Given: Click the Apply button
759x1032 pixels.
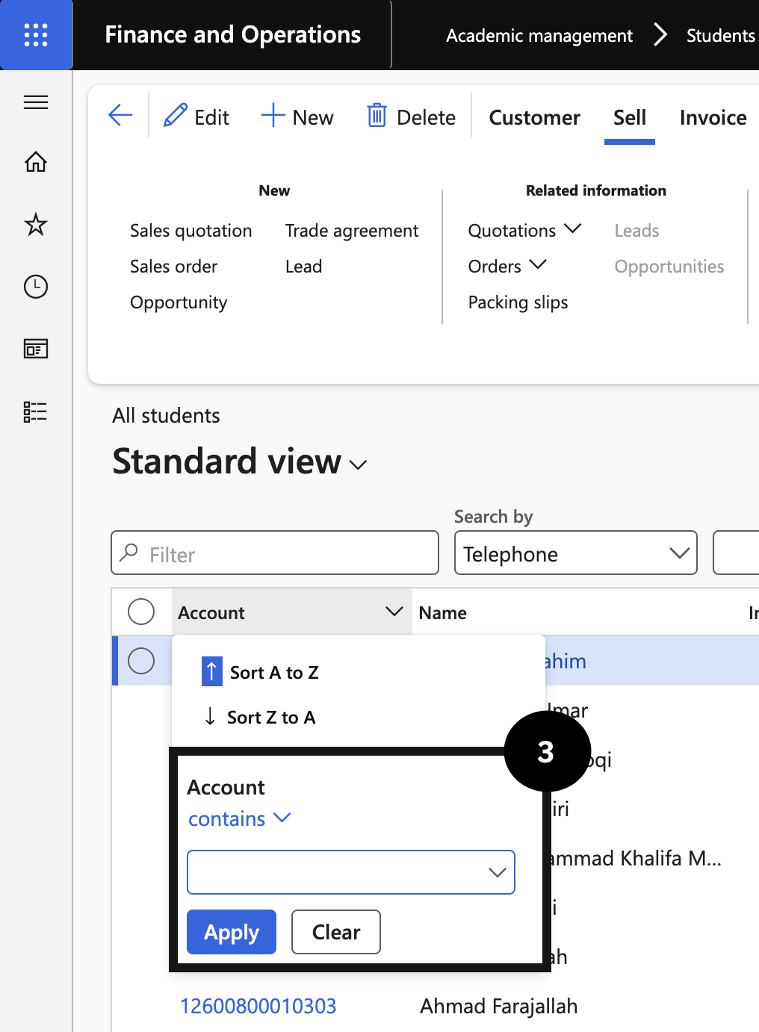Looking at the screenshot, I should (232, 932).
